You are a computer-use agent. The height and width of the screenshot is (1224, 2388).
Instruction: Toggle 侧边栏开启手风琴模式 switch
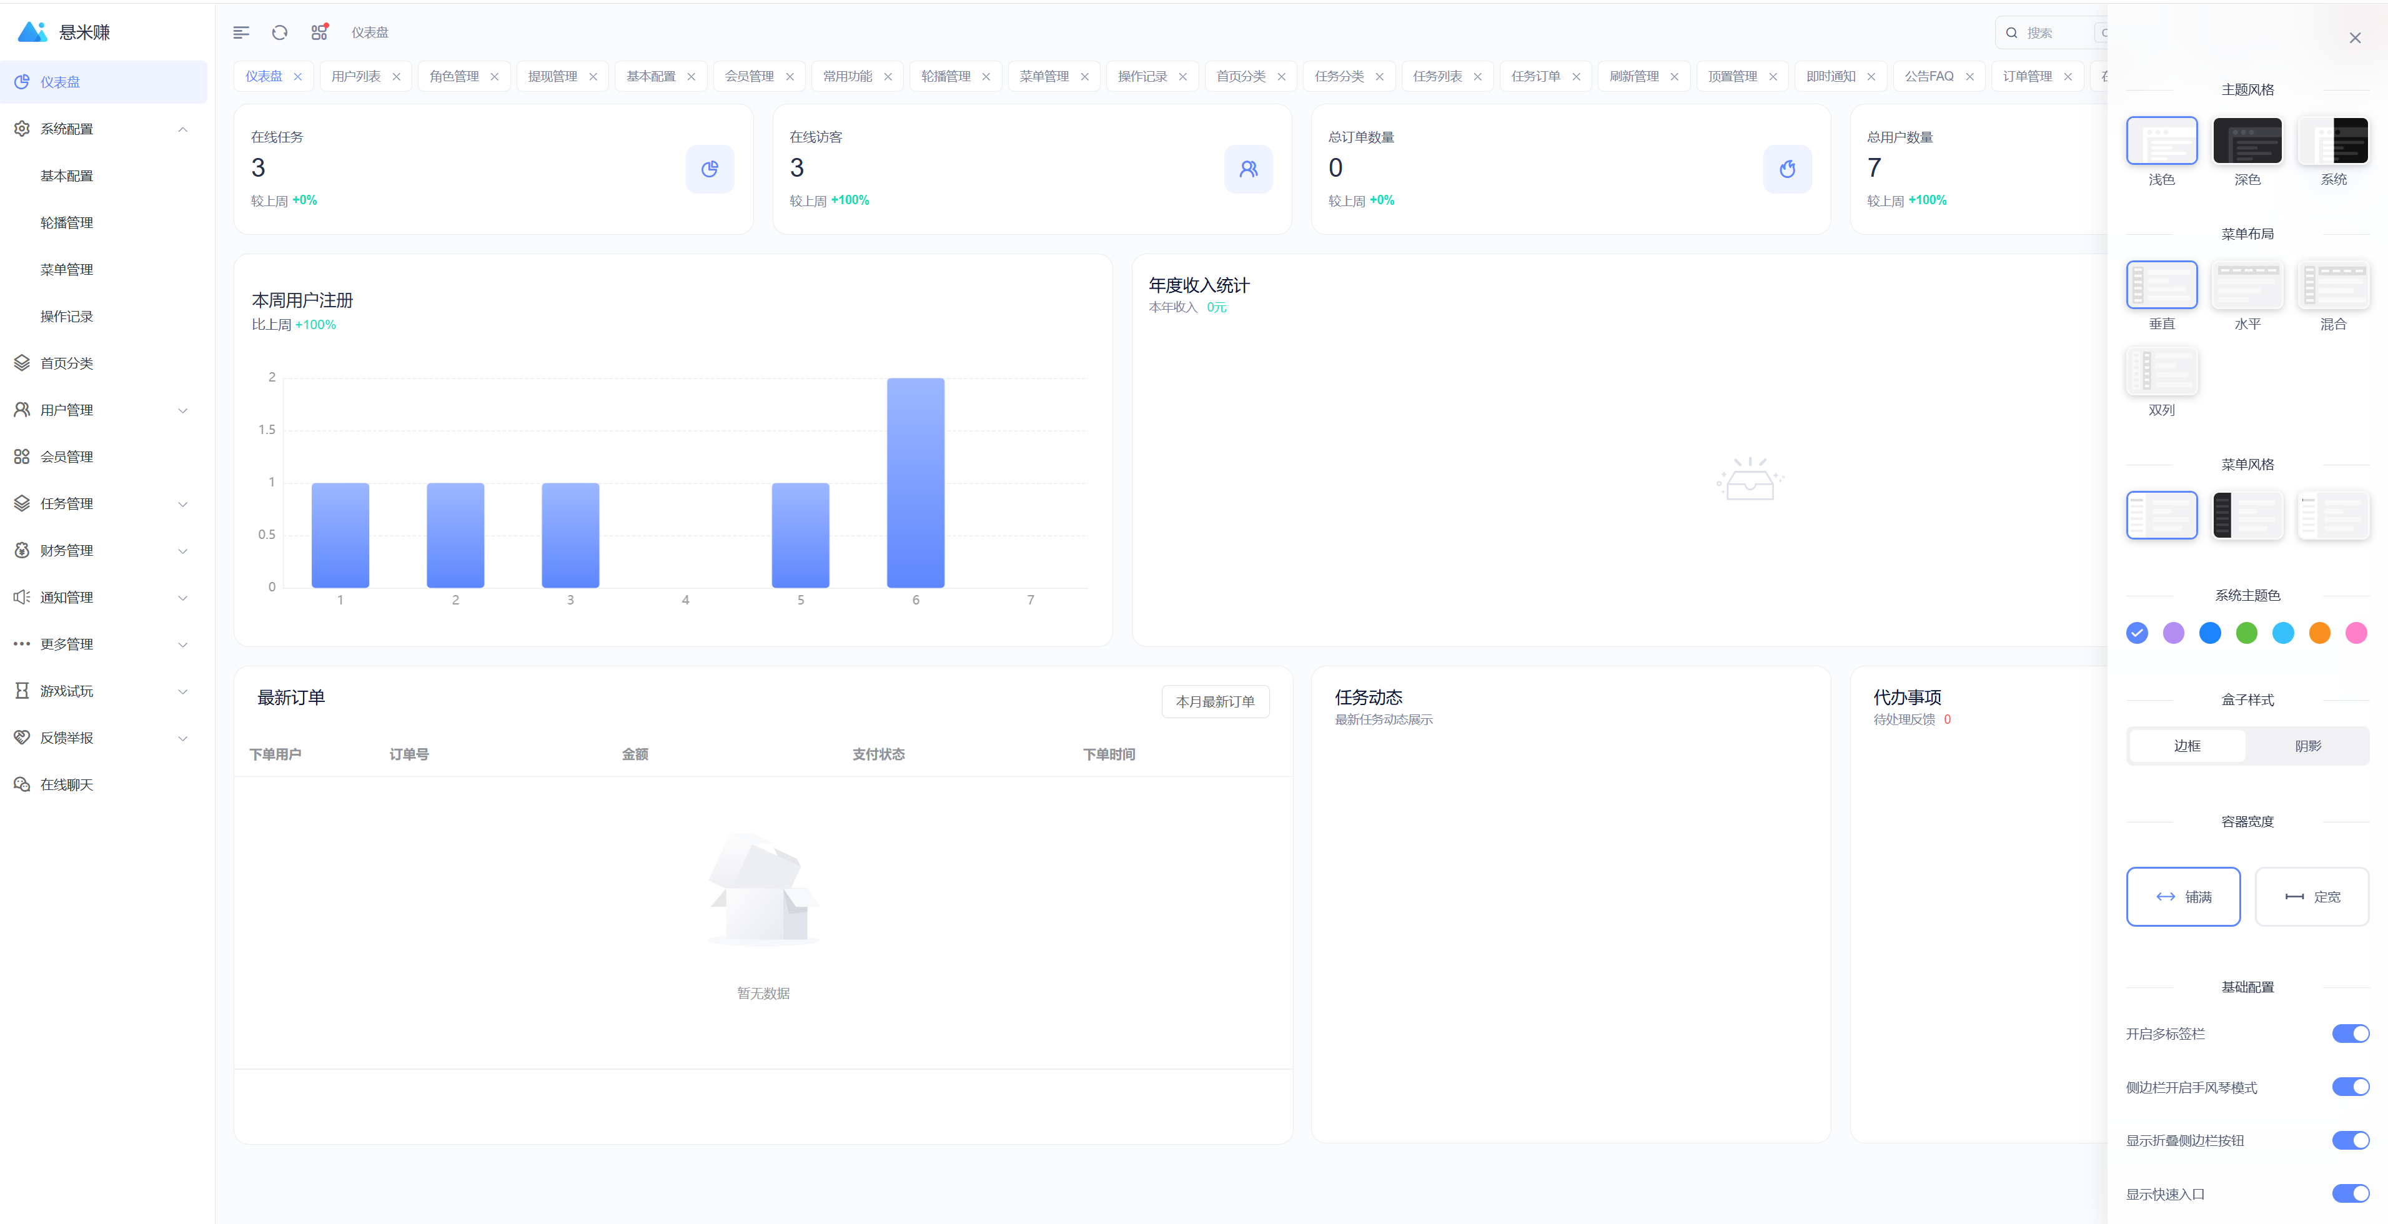(x=2350, y=1087)
